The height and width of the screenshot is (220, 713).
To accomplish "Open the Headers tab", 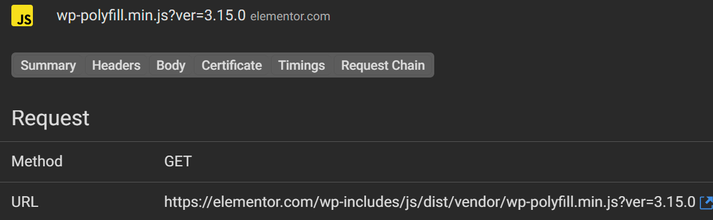I will tap(117, 66).
